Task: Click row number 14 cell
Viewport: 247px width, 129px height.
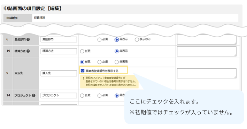Action: (x=8, y=96)
